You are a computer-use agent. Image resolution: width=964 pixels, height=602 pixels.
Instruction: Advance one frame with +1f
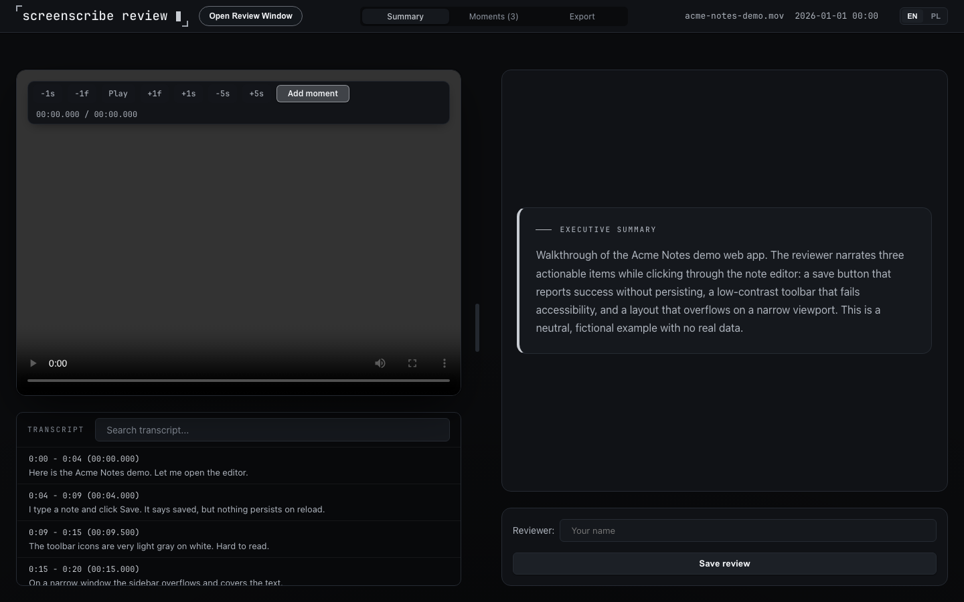155,94
